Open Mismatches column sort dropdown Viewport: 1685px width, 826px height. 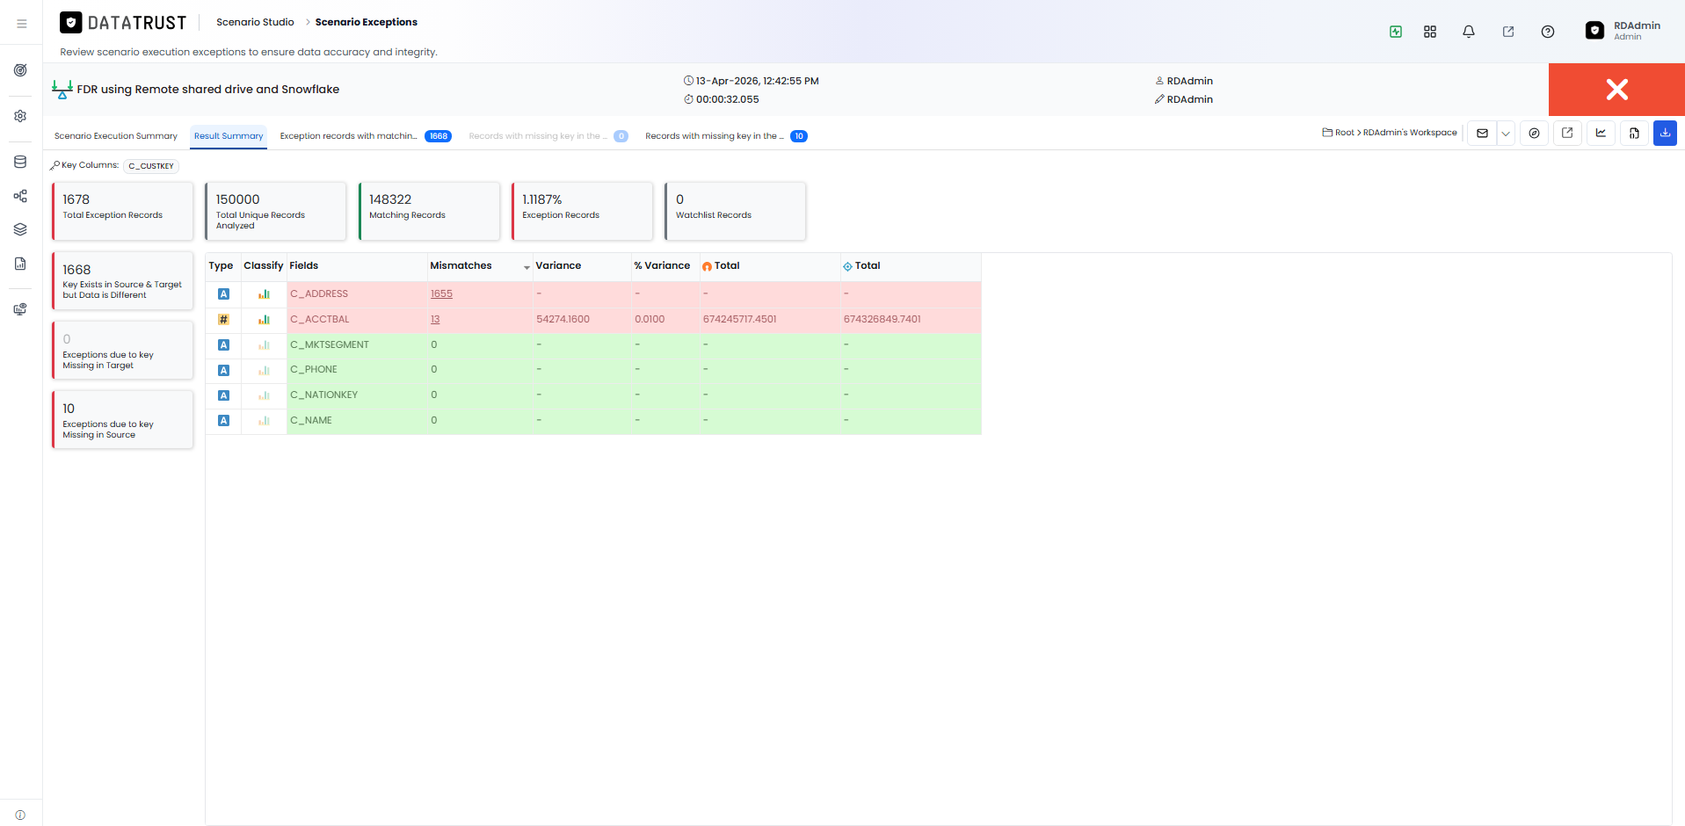point(527,267)
